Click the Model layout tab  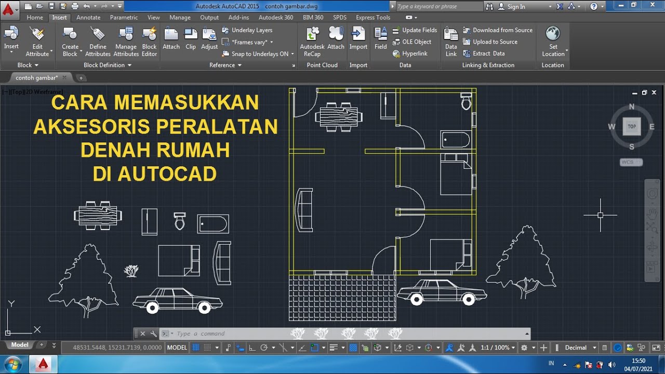[x=20, y=344]
